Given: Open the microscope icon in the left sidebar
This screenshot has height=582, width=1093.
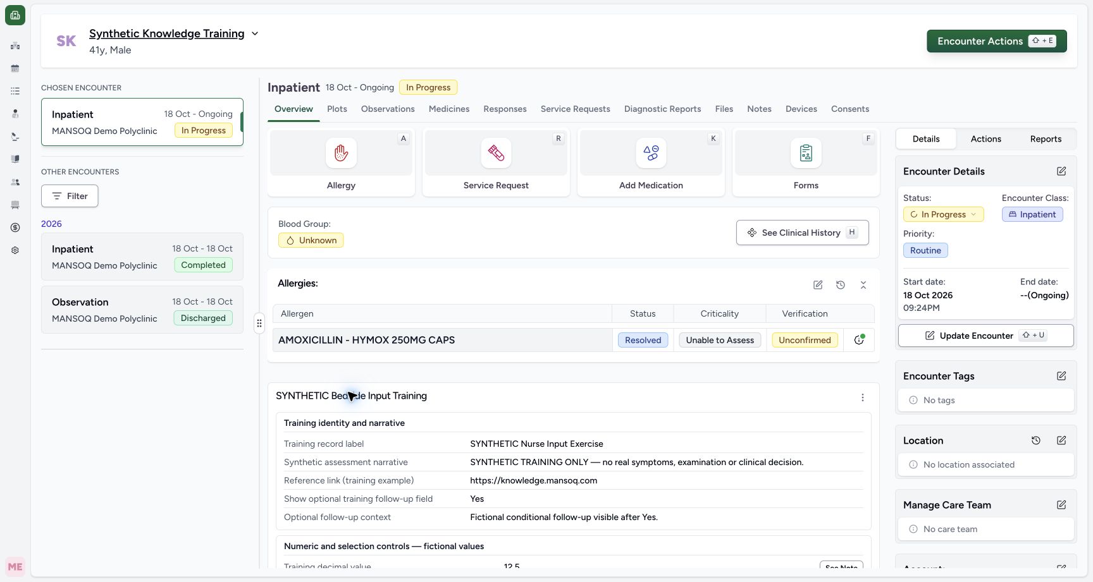Looking at the screenshot, I should 15,136.
